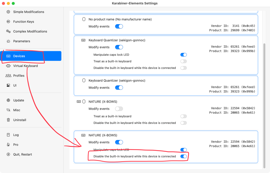The image size is (270, 173).
Task: Click Vendor ID 3141 (0x0c45) text
Action: pos(233,26)
